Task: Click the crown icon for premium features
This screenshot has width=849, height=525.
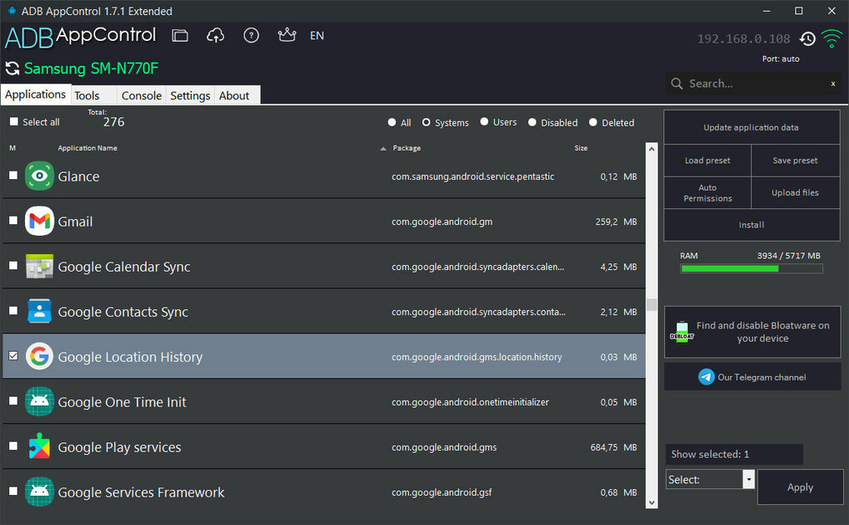Action: click(x=287, y=35)
